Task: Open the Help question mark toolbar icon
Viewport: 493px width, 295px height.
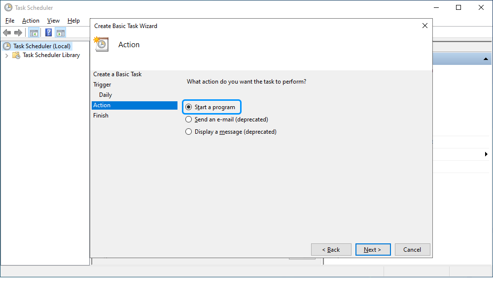Action: [x=48, y=32]
